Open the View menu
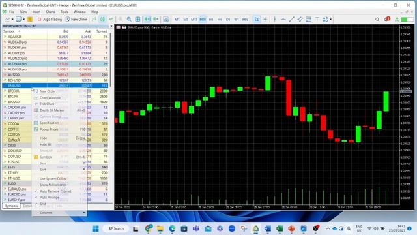 pyautogui.click(x=23, y=12)
